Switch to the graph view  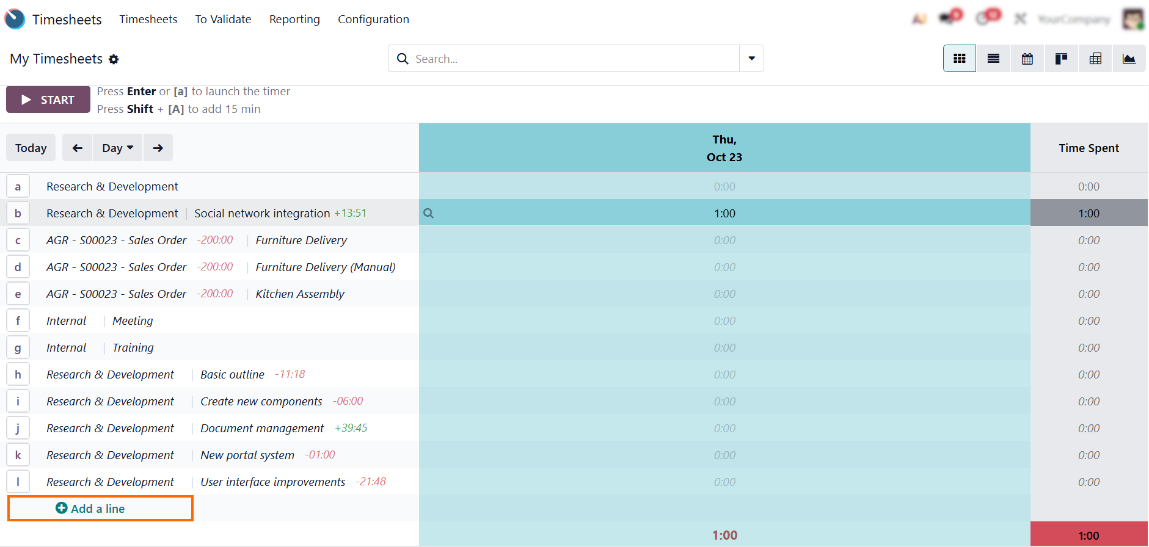point(1129,59)
